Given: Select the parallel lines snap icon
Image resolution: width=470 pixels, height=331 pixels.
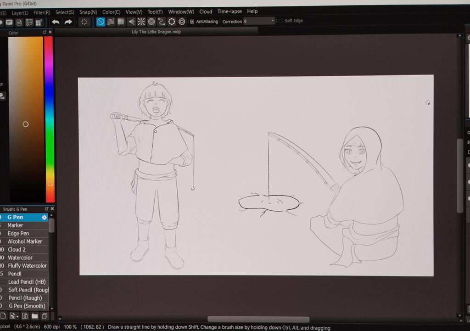Looking at the screenshot, I should click(111, 22).
